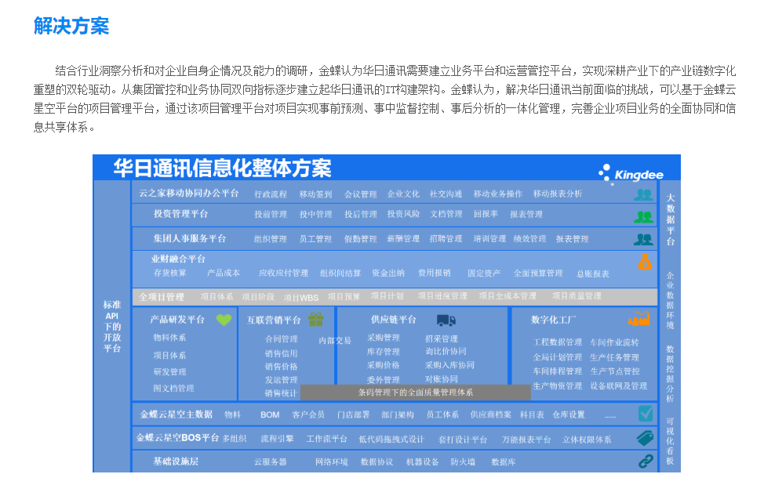Click the 合同管理 label

(x=281, y=338)
